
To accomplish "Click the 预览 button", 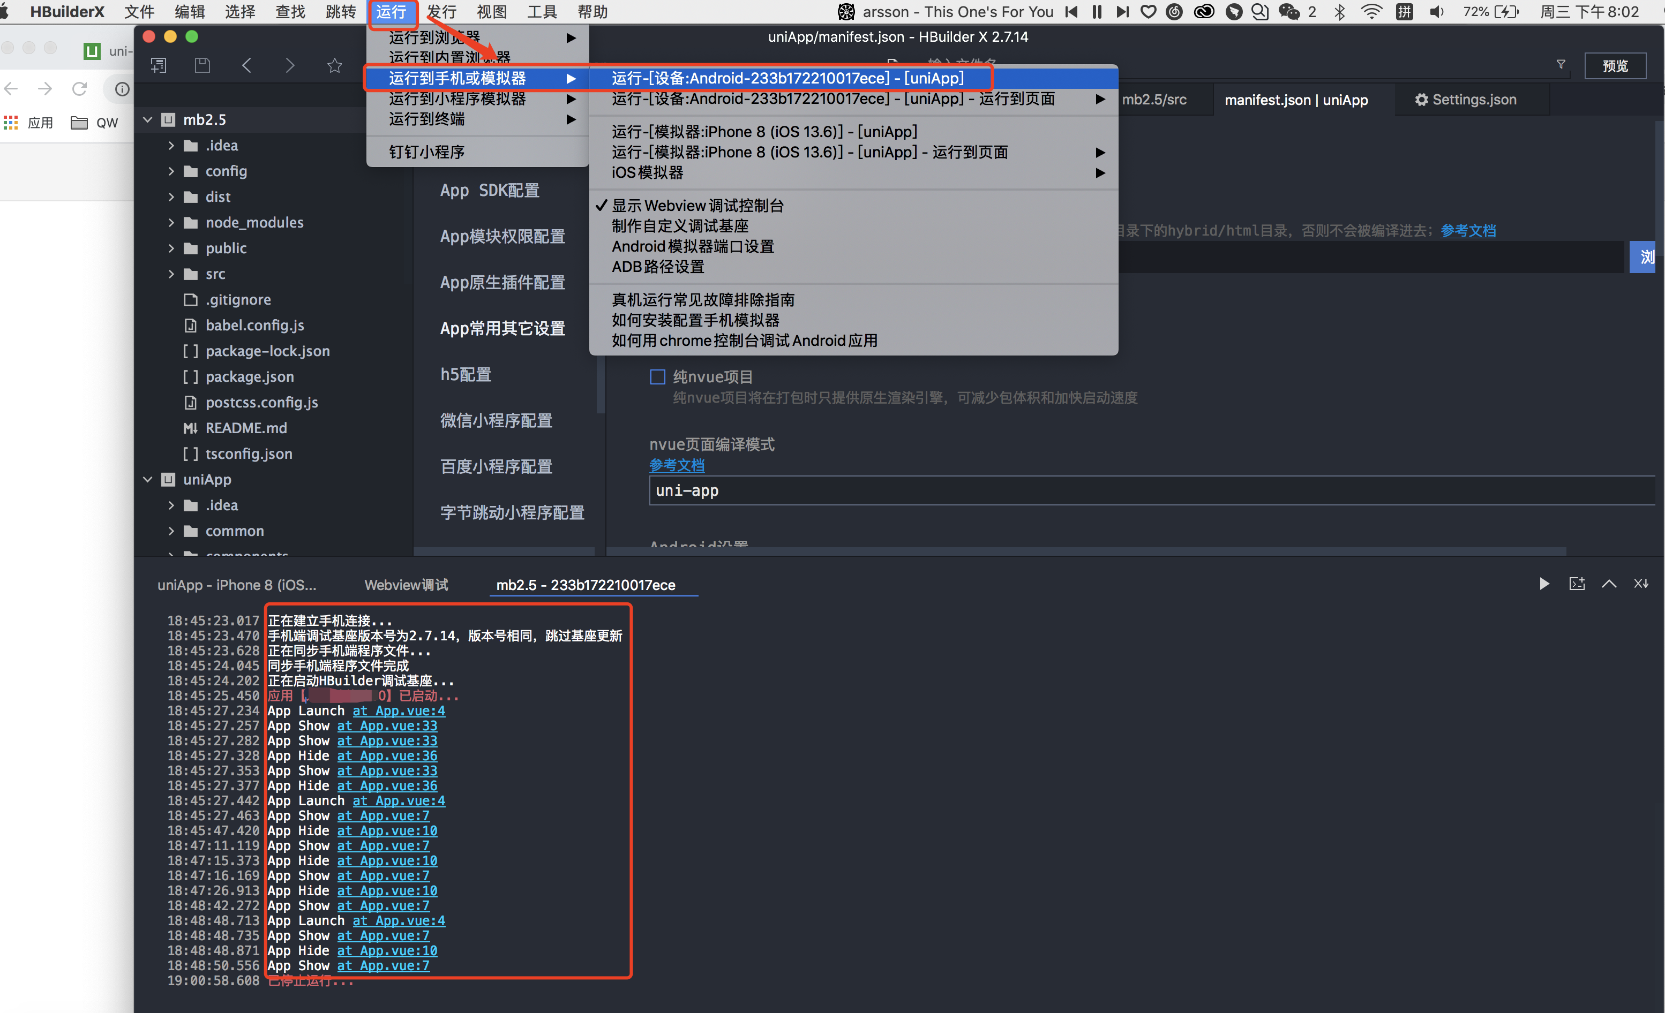I will [1616, 65].
